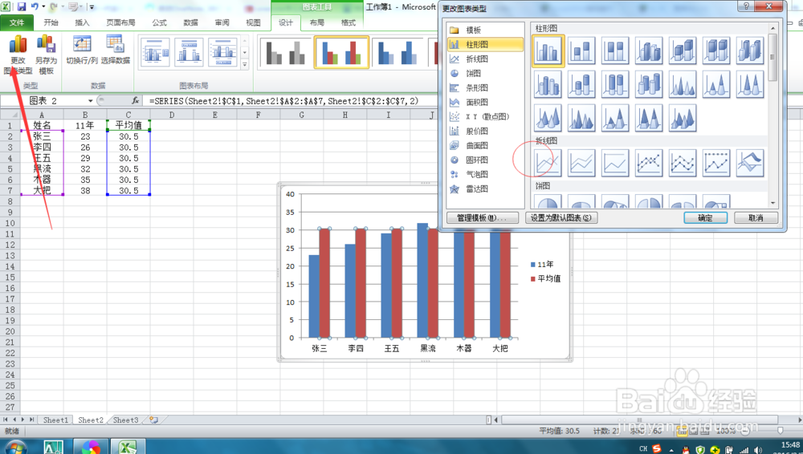Select X Y (散点图) category

pyautogui.click(x=486, y=116)
